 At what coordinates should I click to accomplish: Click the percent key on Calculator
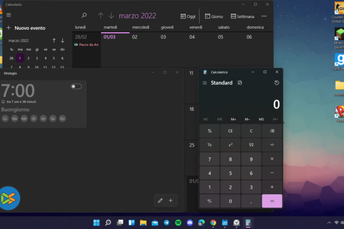210,131
